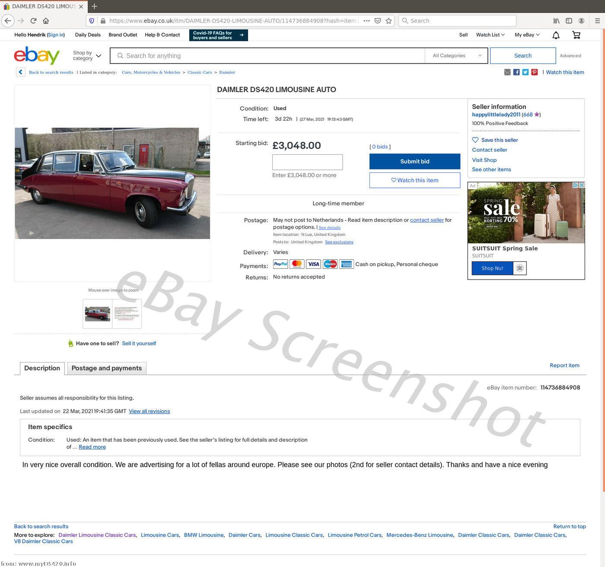Toggle Save this seller heart
This screenshot has width=605, height=567.
tap(475, 140)
